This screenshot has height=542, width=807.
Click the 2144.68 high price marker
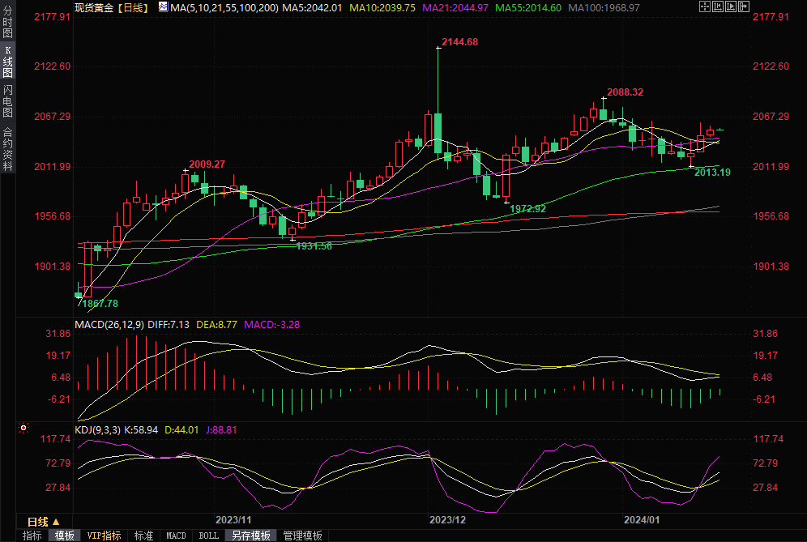pyautogui.click(x=459, y=41)
